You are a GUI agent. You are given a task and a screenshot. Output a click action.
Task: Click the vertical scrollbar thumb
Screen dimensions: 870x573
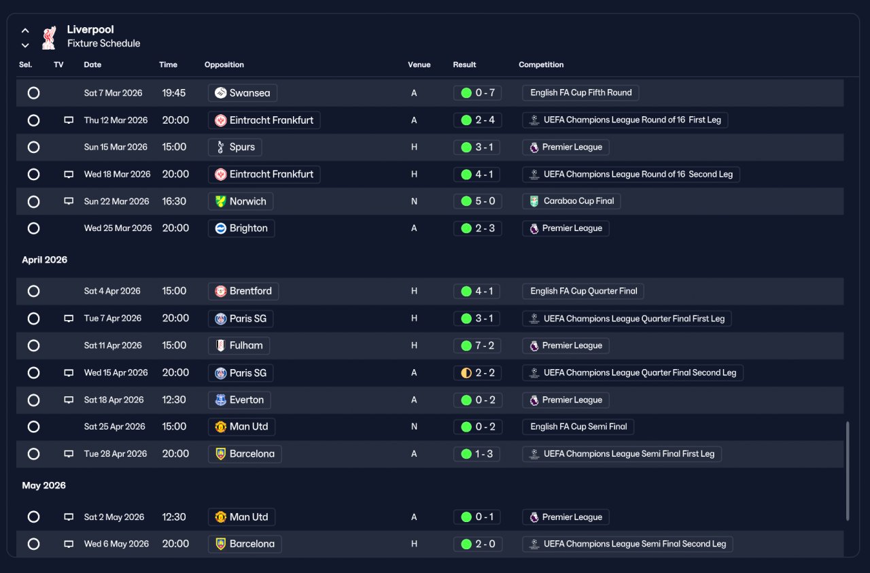pos(847,471)
